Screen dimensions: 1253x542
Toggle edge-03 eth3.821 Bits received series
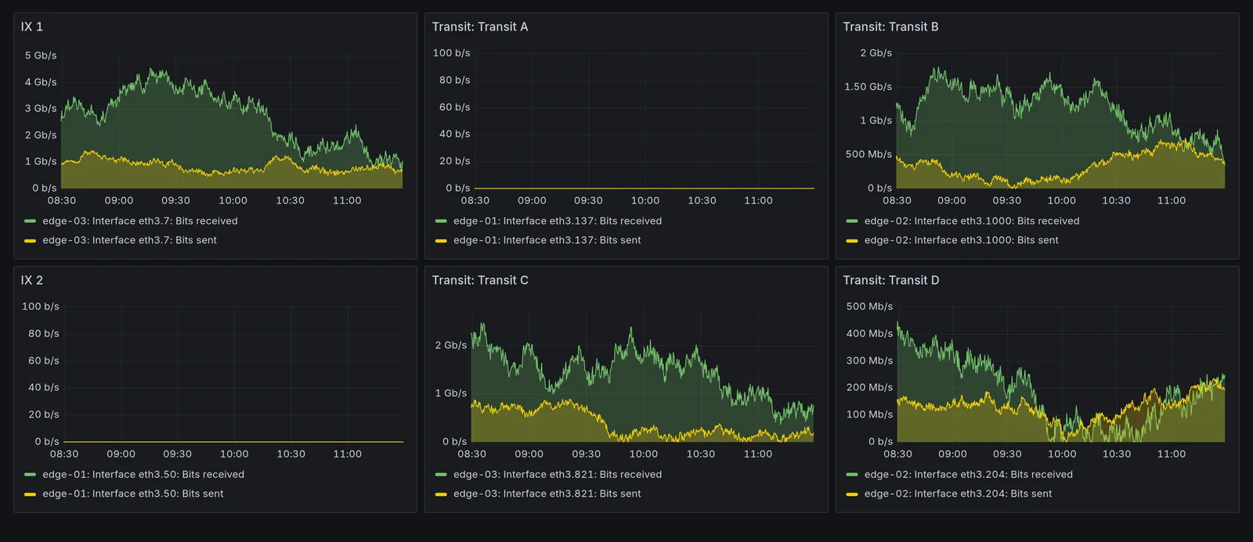pos(558,475)
